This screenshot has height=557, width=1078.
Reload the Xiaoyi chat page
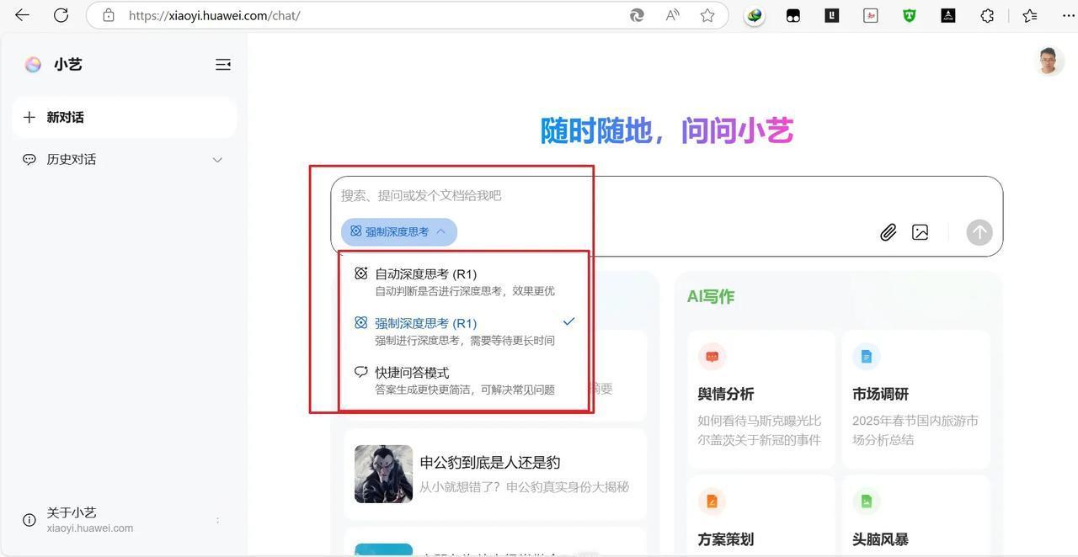tap(61, 15)
